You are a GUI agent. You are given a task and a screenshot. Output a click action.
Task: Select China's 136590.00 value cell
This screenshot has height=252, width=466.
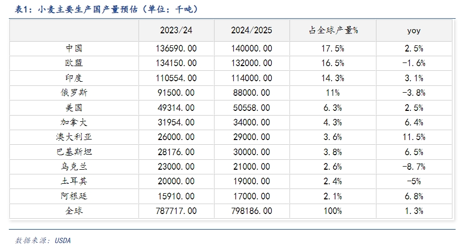click(176, 48)
